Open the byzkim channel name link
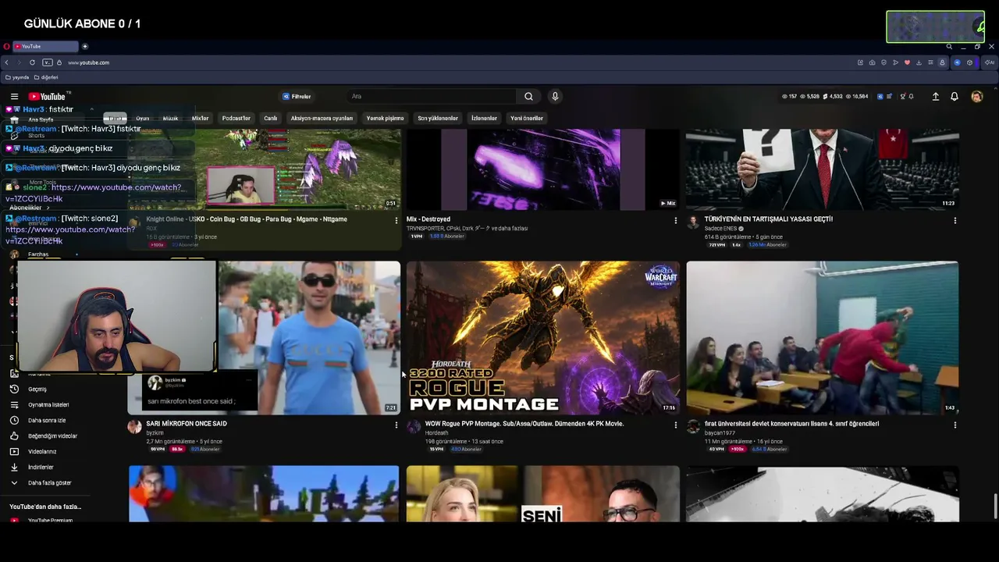The height and width of the screenshot is (562, 999). (x=155, y=433)
